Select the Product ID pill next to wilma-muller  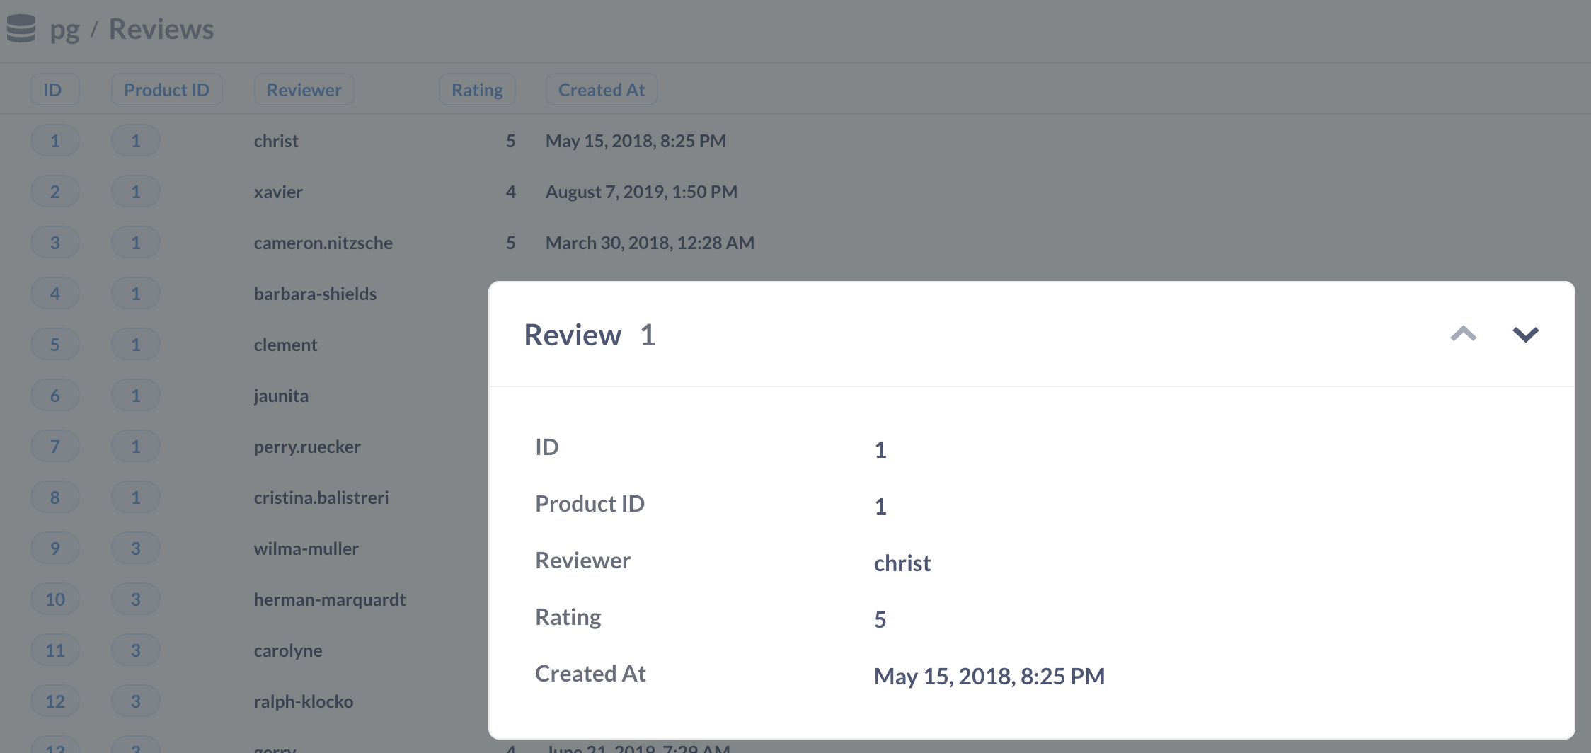click(x=136, y=548)
